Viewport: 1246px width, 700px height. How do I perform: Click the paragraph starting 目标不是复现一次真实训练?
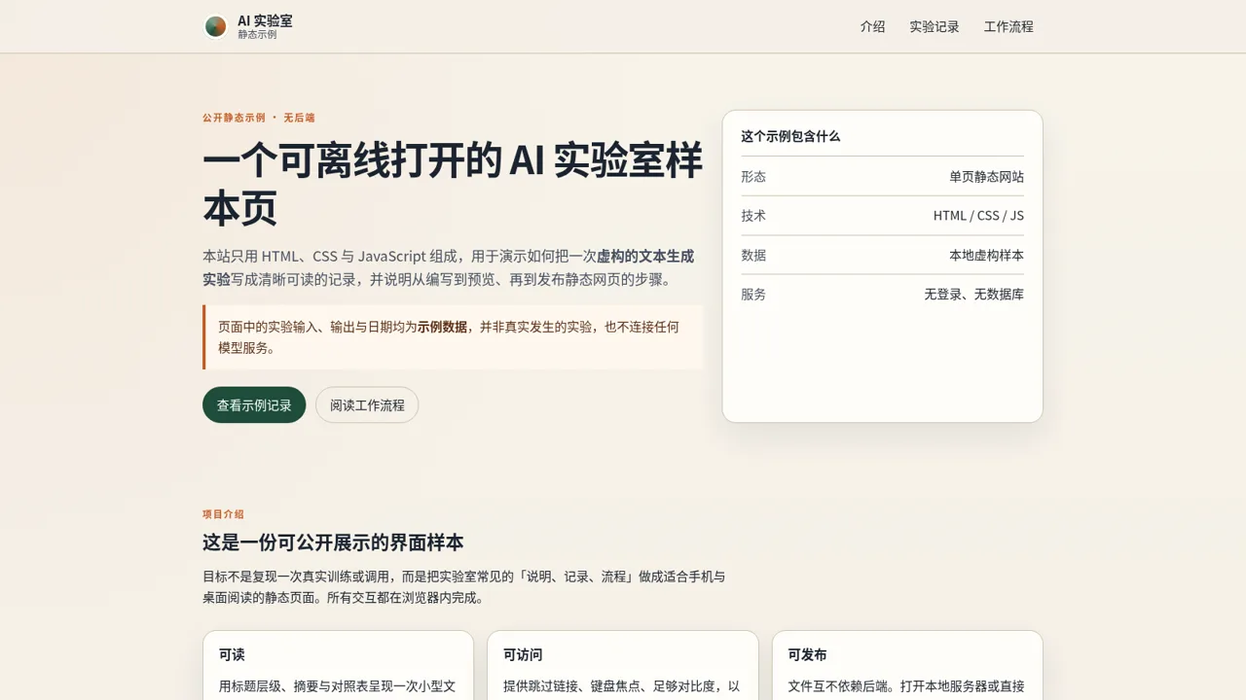[x=464, y=586]
